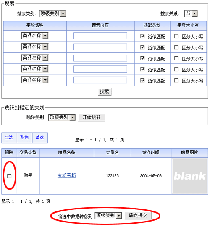210x227 pixels.
Task: Enable 区分大小写 in the fifth row
Action: [176, 80]
